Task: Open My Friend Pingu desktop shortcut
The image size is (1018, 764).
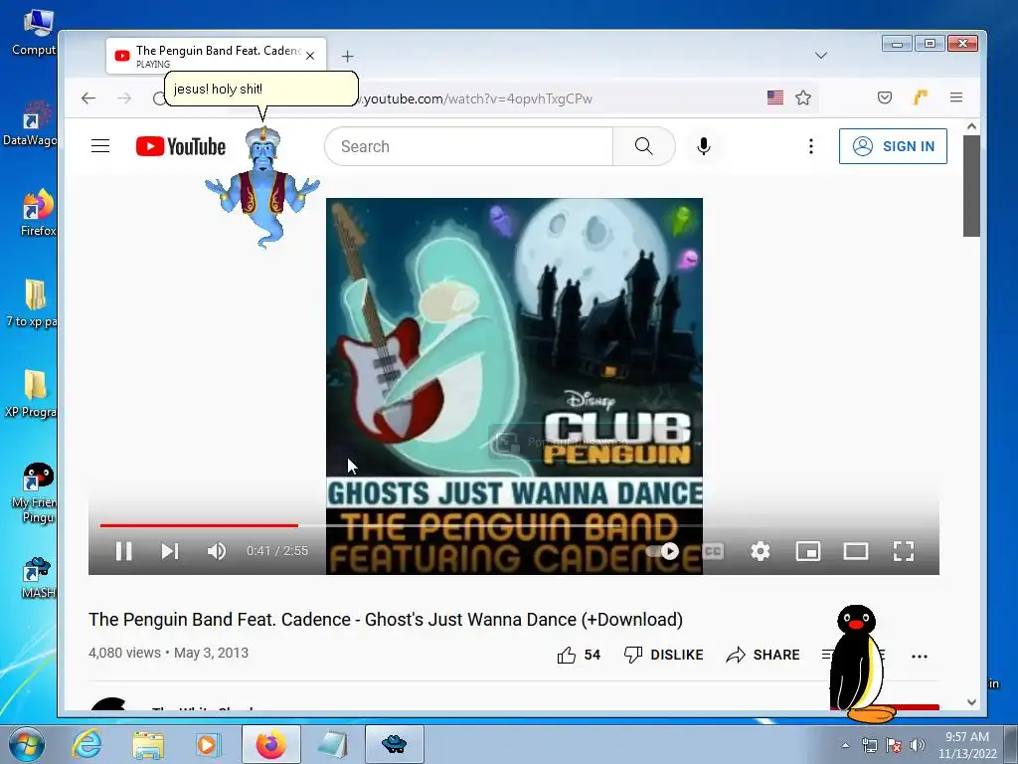Action: tap(35, 493)
